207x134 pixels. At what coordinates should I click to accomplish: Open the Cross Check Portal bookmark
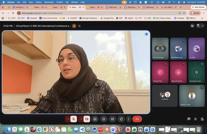[x=48, y=18]
